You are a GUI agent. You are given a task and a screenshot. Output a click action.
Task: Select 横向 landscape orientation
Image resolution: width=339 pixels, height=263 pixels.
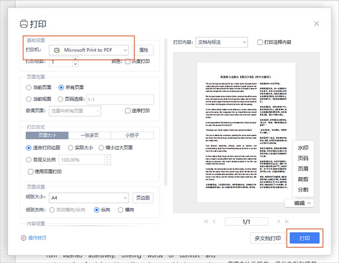pos(120,210)
